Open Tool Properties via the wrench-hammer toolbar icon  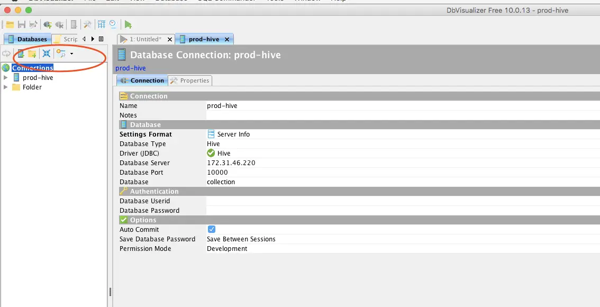click(87, 25)
